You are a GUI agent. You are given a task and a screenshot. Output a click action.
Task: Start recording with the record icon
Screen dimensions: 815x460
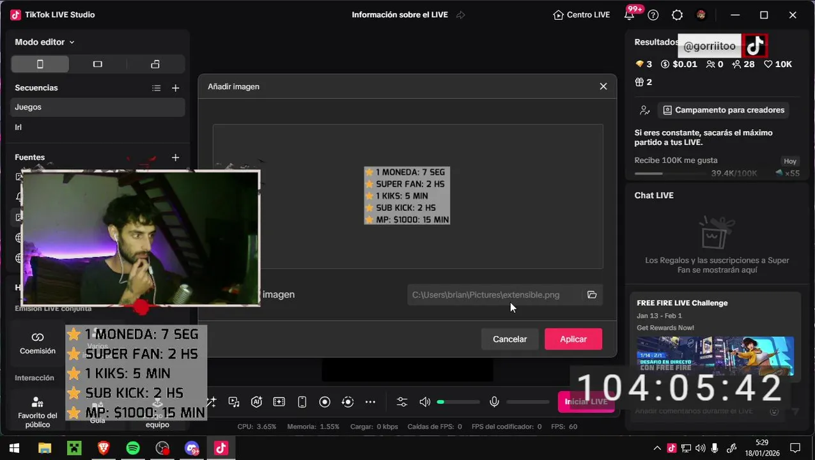point(325,402)
